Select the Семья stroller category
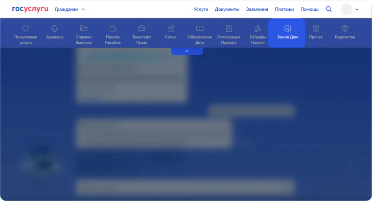This screenshot has width=372, height=201. [170, 32]
